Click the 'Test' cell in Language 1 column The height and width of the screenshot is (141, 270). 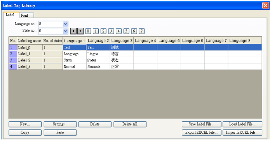(75, 47)
